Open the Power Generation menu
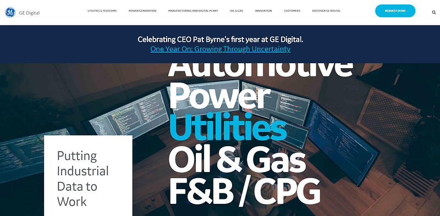 coord(142,11)
